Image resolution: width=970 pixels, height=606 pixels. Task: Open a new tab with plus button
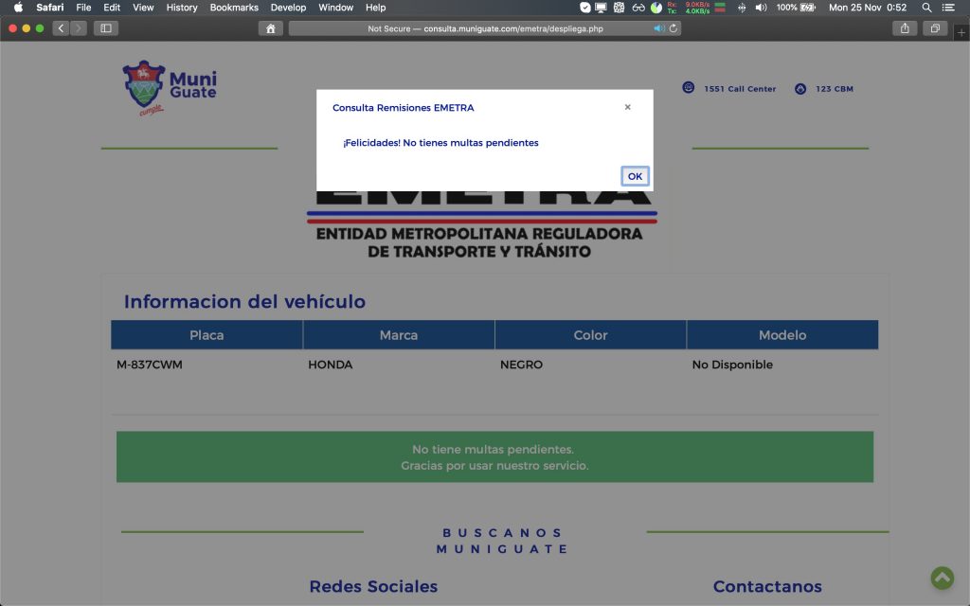pyautogui.click(x=961, y=29)
